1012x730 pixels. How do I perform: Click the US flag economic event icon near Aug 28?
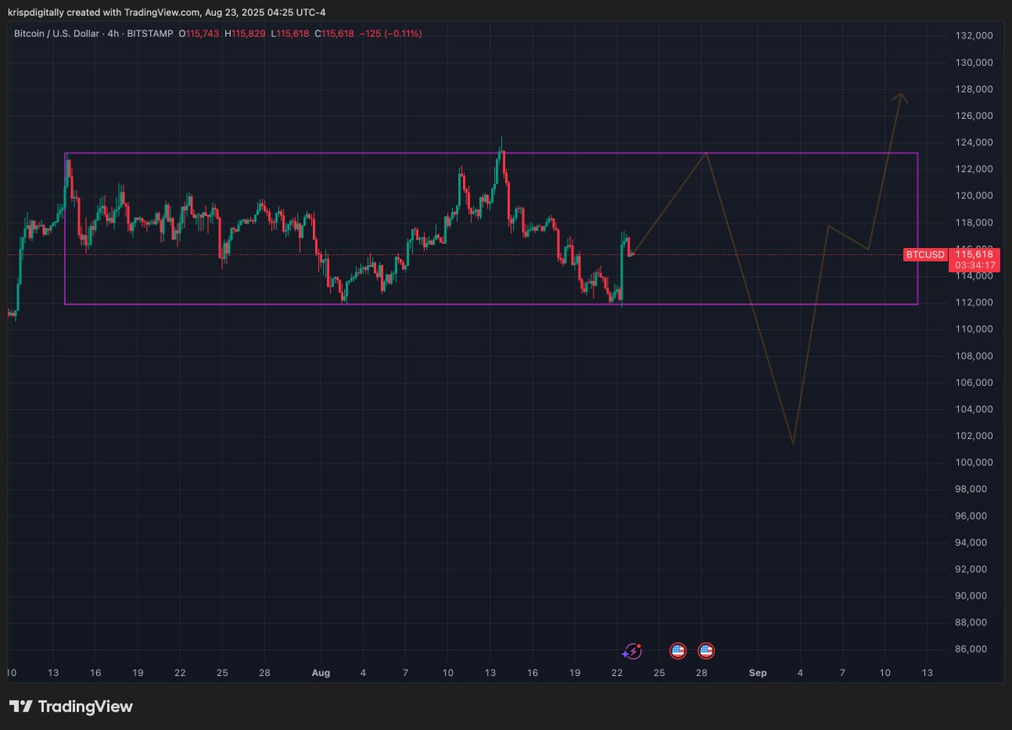[x=704, y=651]
